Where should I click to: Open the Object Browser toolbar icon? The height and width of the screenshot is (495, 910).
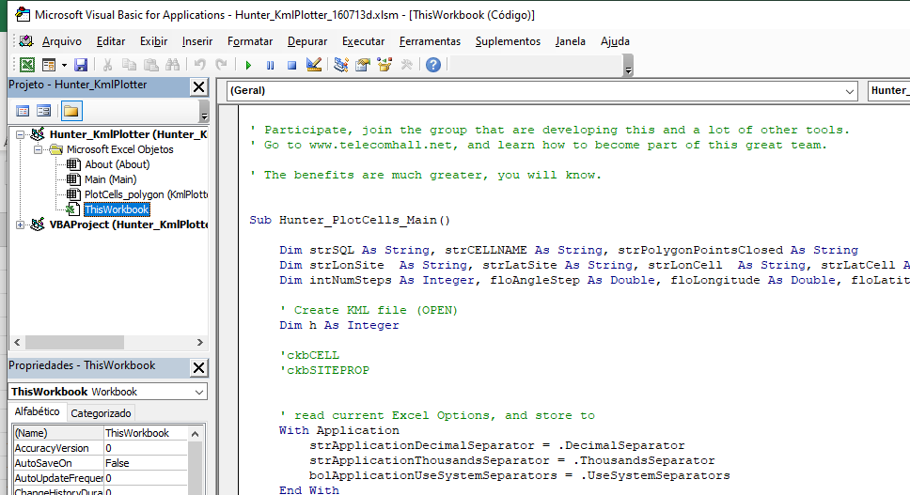(384, 65)
